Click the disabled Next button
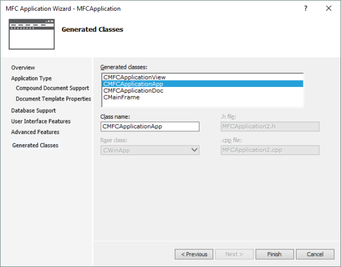Image resolution: width=341 pixels, height=267 pixels. click(234, 254)
